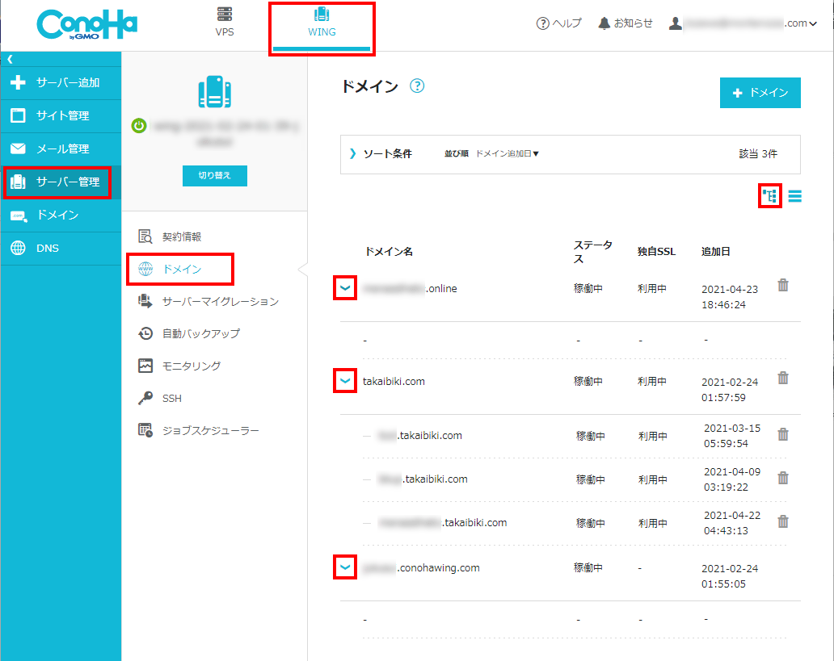Delete subdomain added 2021-04-22 trash icon
834x661 pixels.
pos(783,522)
